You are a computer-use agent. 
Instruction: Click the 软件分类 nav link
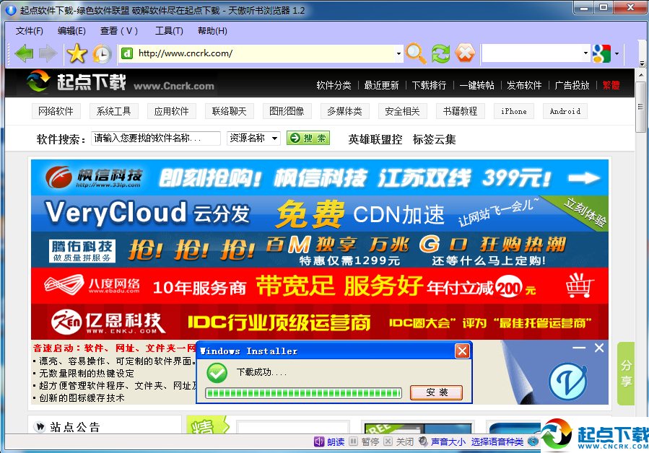(334, 85)
